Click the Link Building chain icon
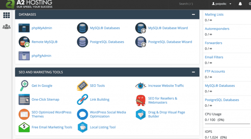 [x=82, y=100]
